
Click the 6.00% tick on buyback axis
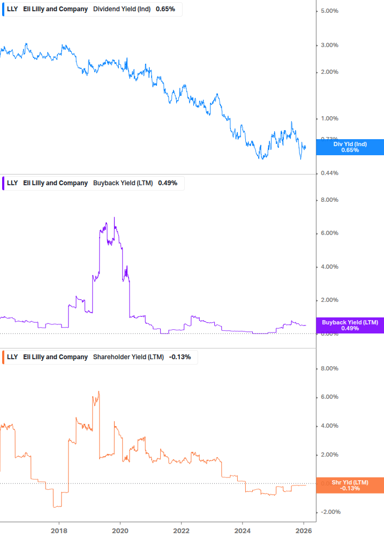pyautogui.click(x=329, y=233)
